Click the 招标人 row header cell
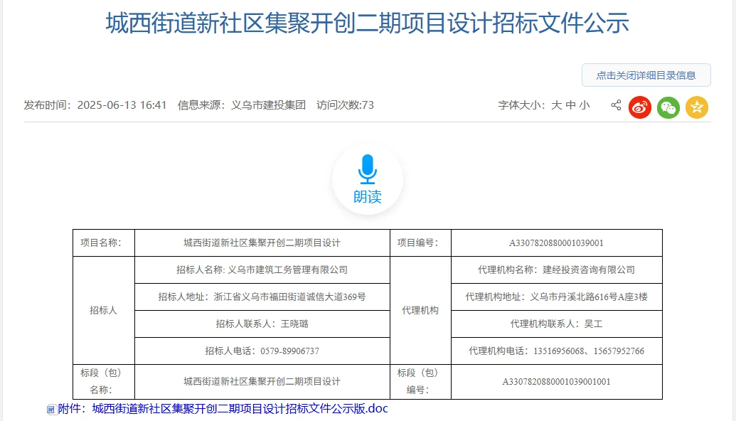The height and width of the screenshot is (421, 736). click(104, 310)
